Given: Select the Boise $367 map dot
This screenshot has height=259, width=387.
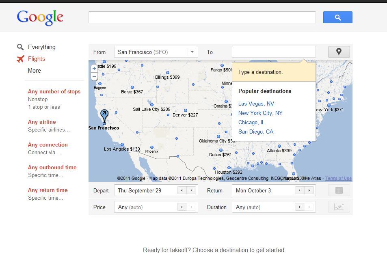Looking at the screenshot, I should coord(132,87).
